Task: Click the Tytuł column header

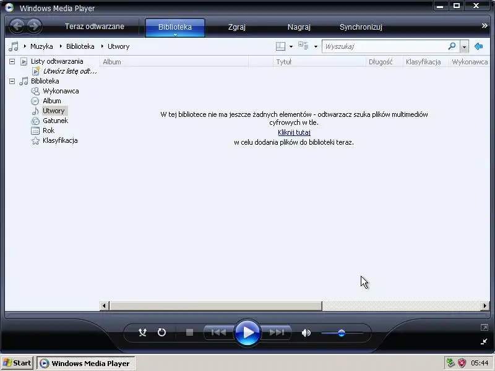Action: 319,62
